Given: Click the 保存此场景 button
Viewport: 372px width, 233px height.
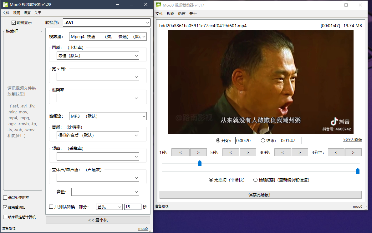Looking at the screenshot, I should click(x=260, y=195).
